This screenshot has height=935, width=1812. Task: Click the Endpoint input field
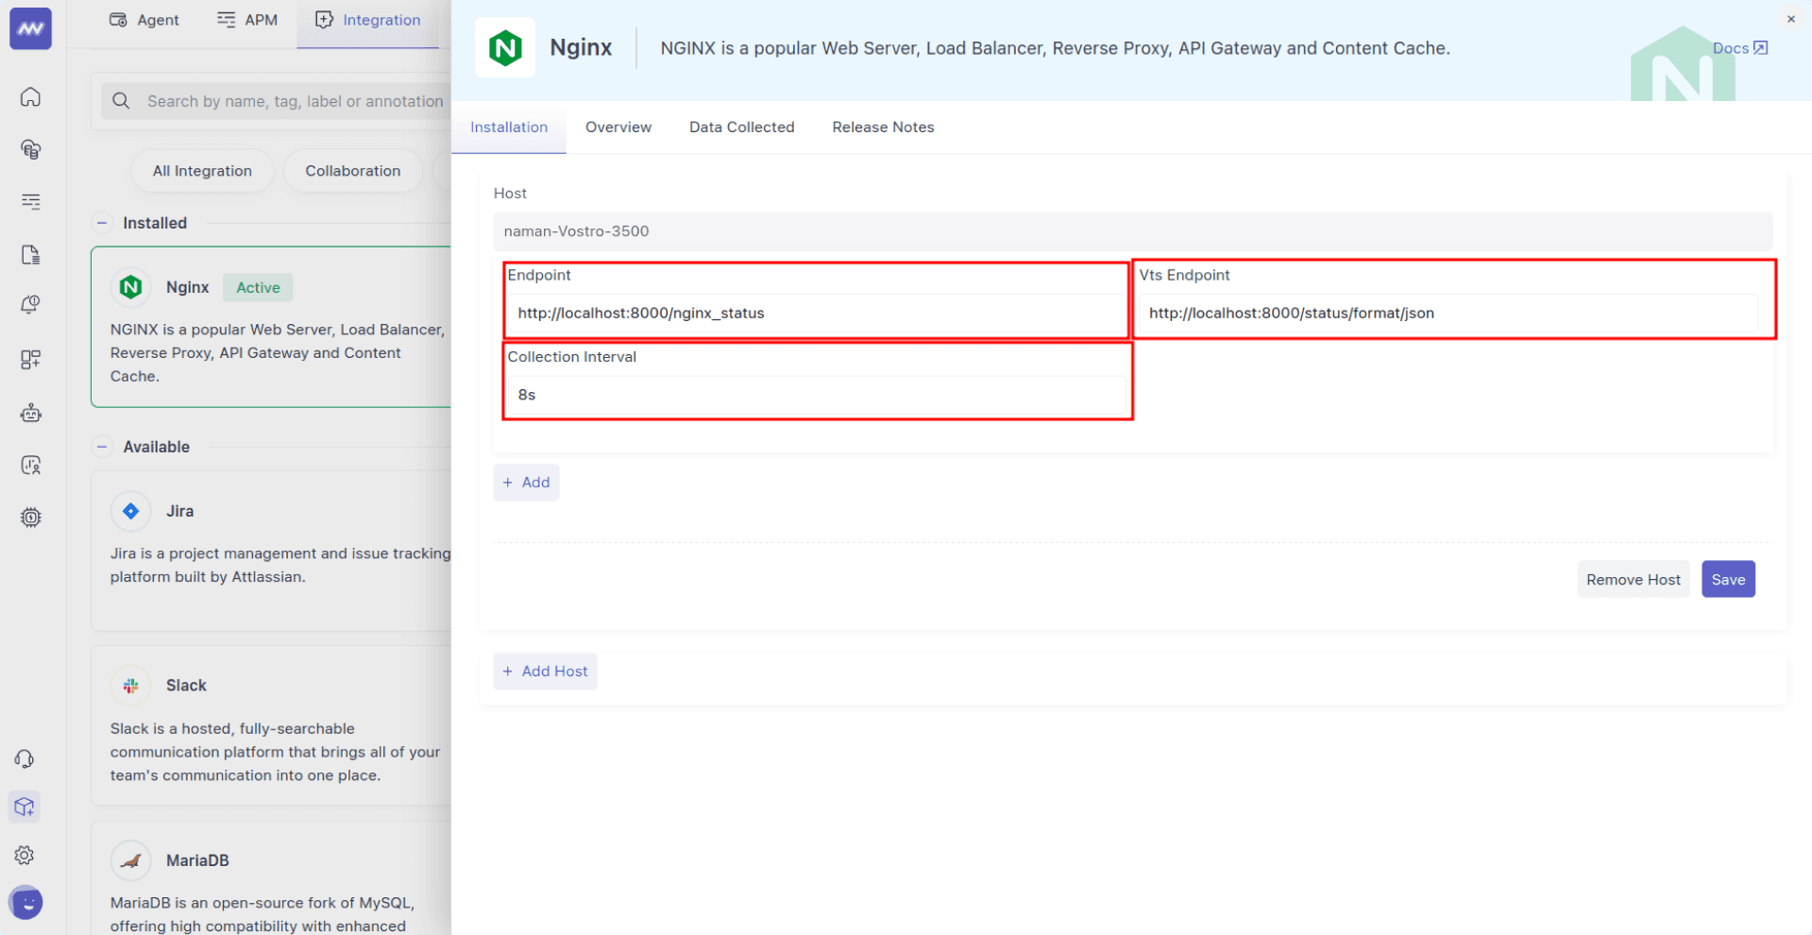point(817,314)
